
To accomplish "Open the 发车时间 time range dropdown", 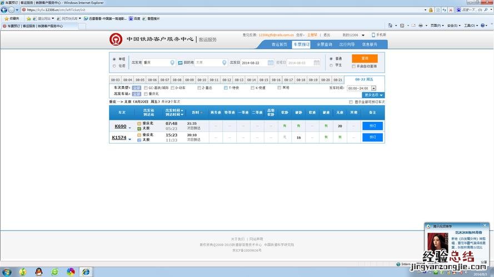I will coord(373,88).
